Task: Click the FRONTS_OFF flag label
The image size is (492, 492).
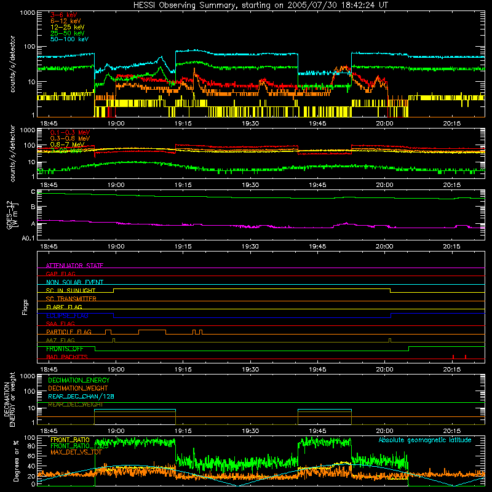Action: click(65, 349)
